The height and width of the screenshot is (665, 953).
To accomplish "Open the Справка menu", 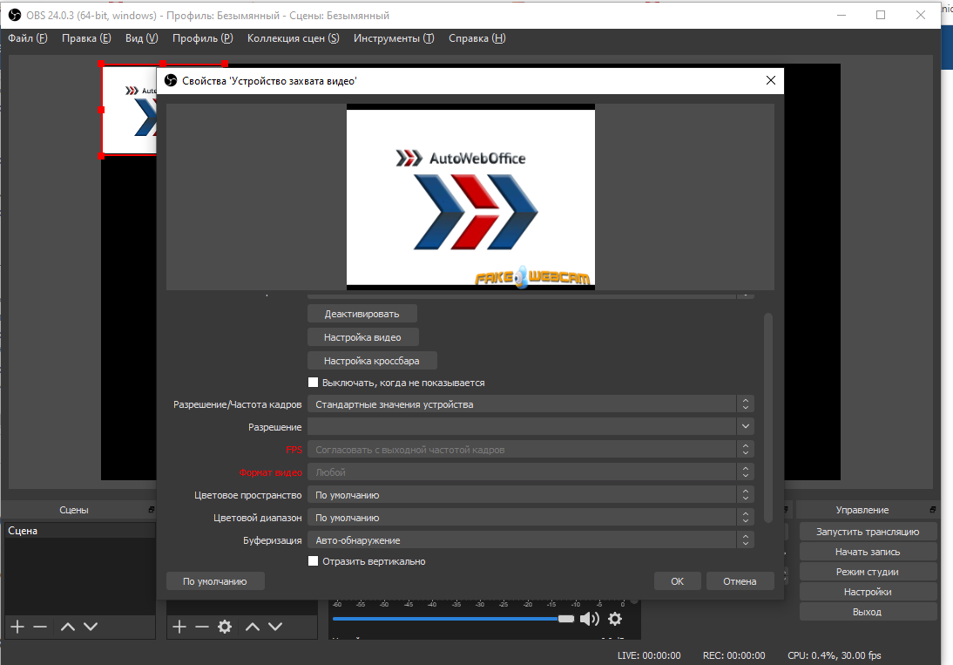I will pos(477,38).
